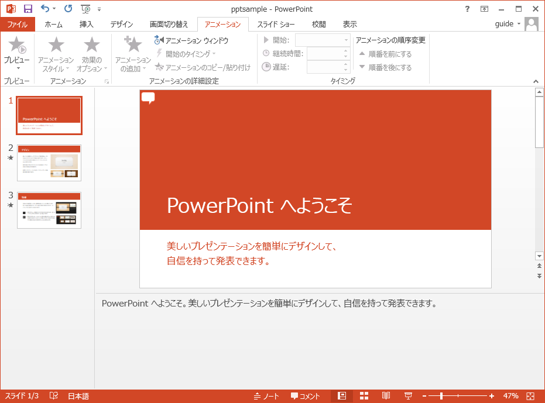This screenshot has width=545, height=403.
Task: Switch to the 校閲 tab
Action: click(x=318, y=25)
